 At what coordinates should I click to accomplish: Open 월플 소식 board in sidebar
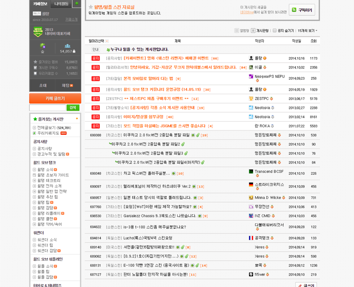[x=45, y=266]
